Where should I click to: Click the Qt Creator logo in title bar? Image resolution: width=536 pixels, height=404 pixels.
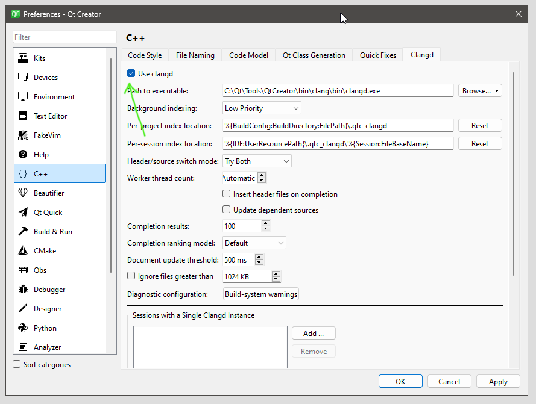[x=15, y=14]
